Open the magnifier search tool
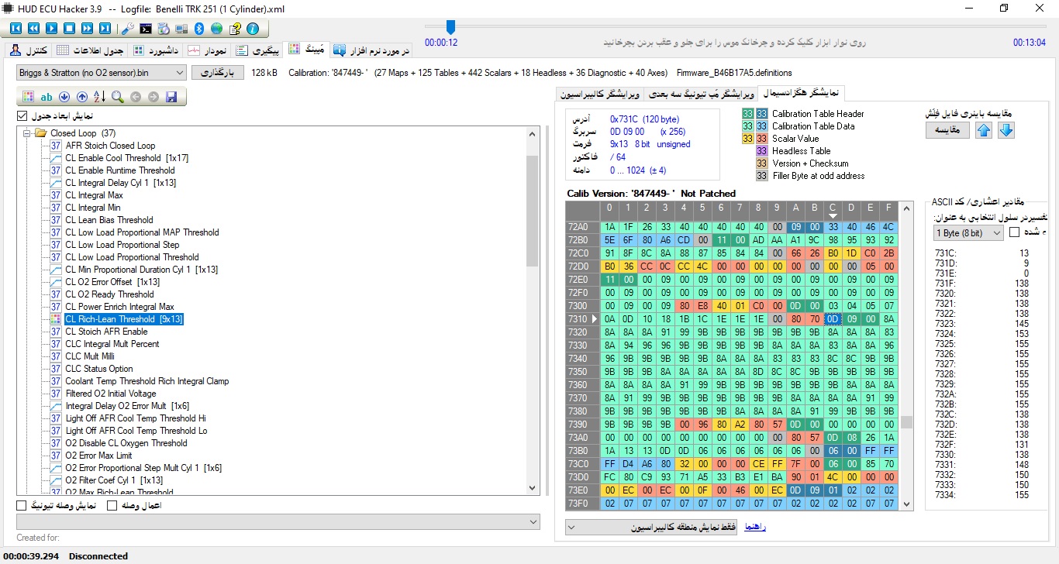Image resolution: width=1059 pixels, height=564 pixels. (x=117, y=97)
